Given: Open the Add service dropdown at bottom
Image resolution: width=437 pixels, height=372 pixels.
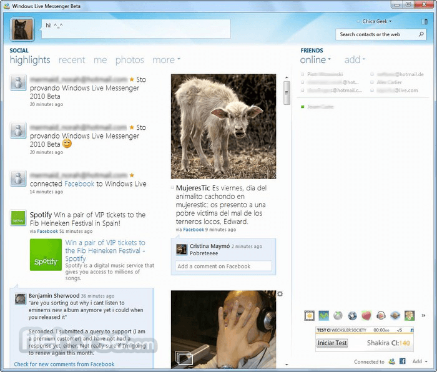Looking at the screenshot, I should [x=420, y=361].
